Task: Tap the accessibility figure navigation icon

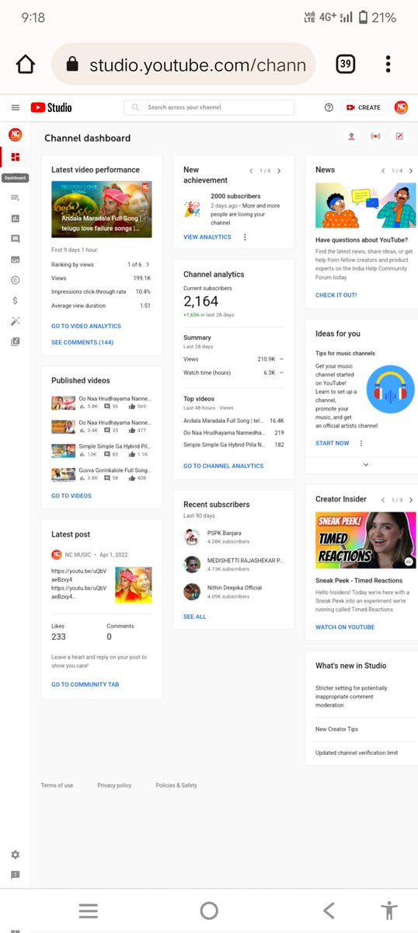Action: point(389,911)
